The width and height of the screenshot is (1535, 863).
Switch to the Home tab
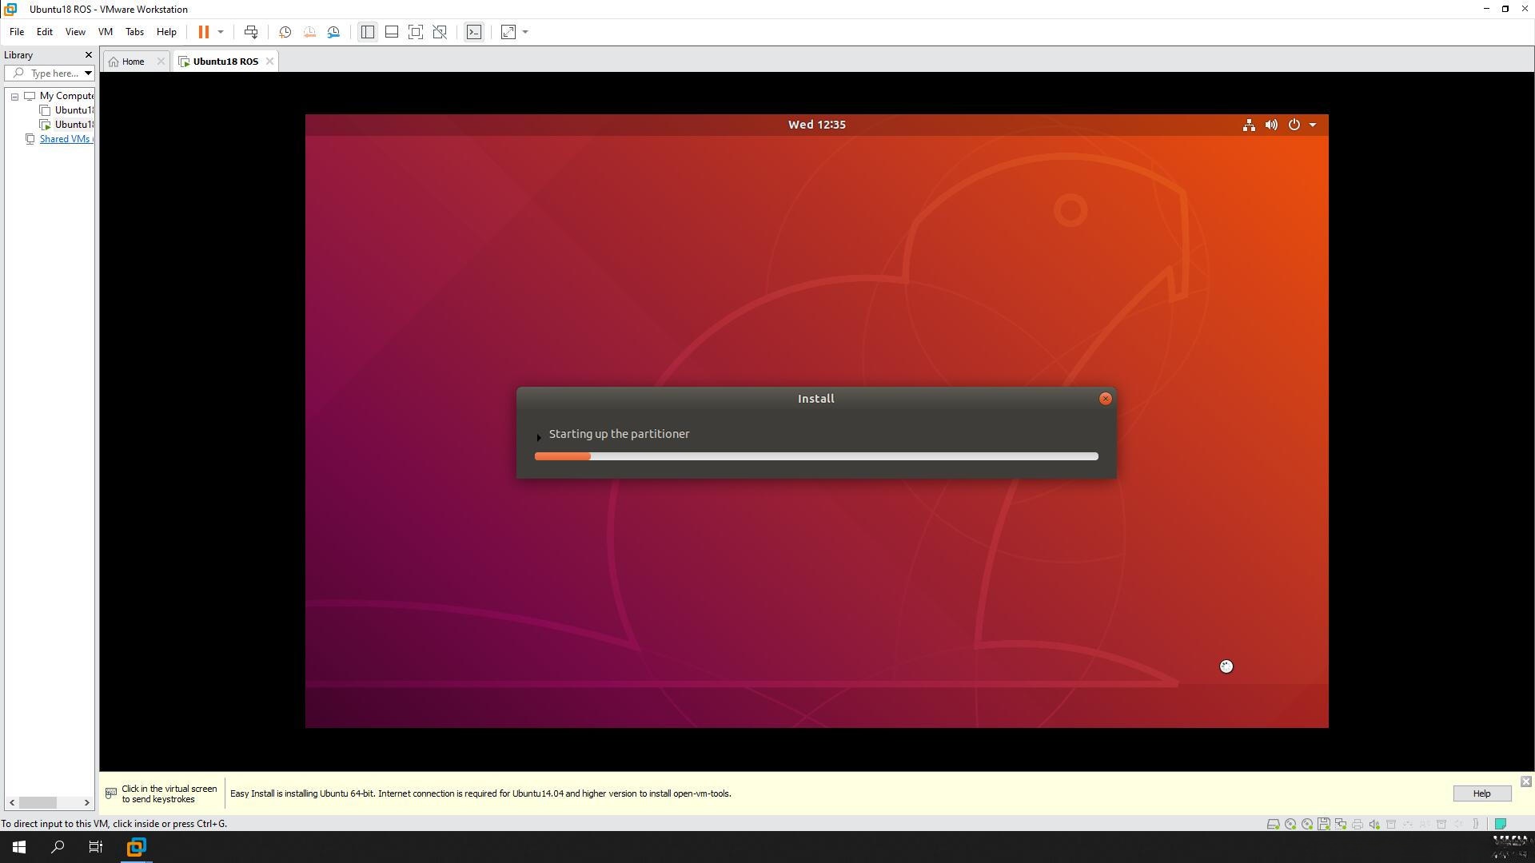(133, 62)
